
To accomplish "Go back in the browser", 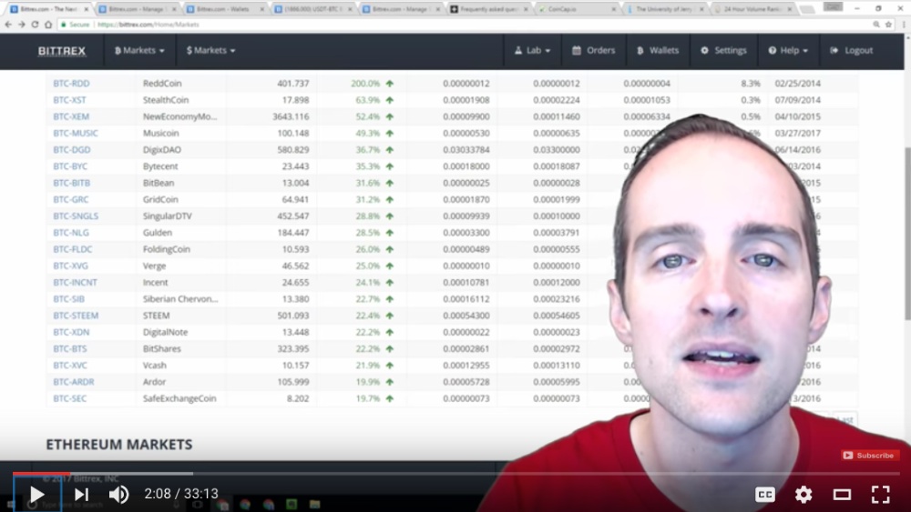I will pyautogui.click(x=8, y=25).
